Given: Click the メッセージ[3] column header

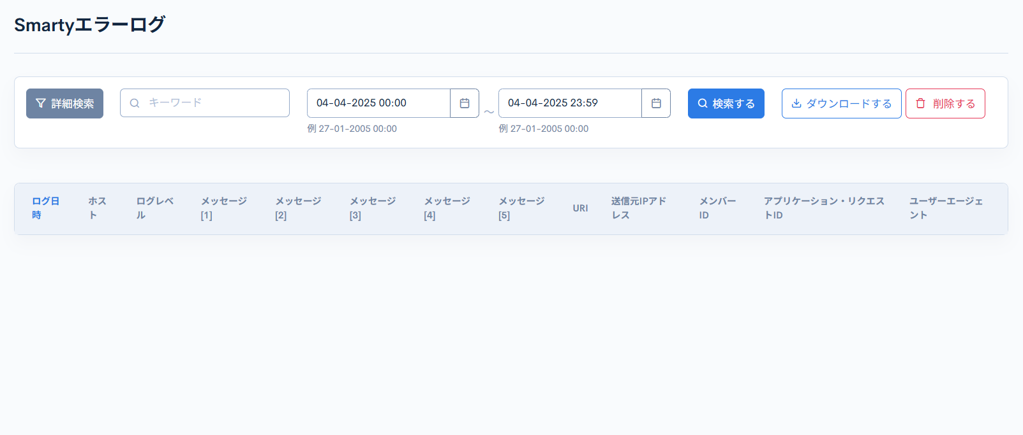Looking at the screenshot, I should [373, 208].
